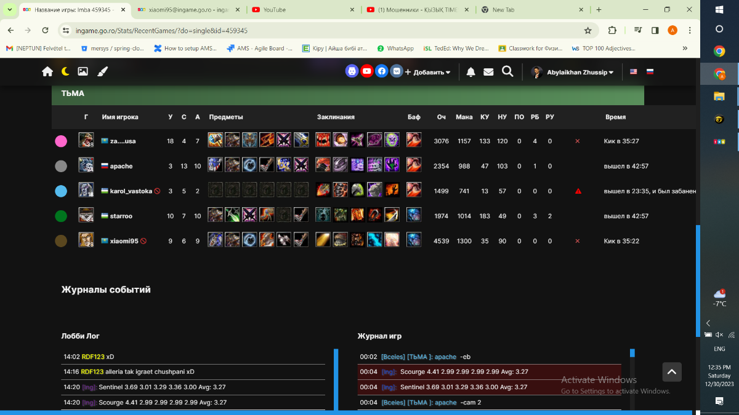
Task: Open the Abylaikhan Zhussip user menu
Action: click(573, 72)
